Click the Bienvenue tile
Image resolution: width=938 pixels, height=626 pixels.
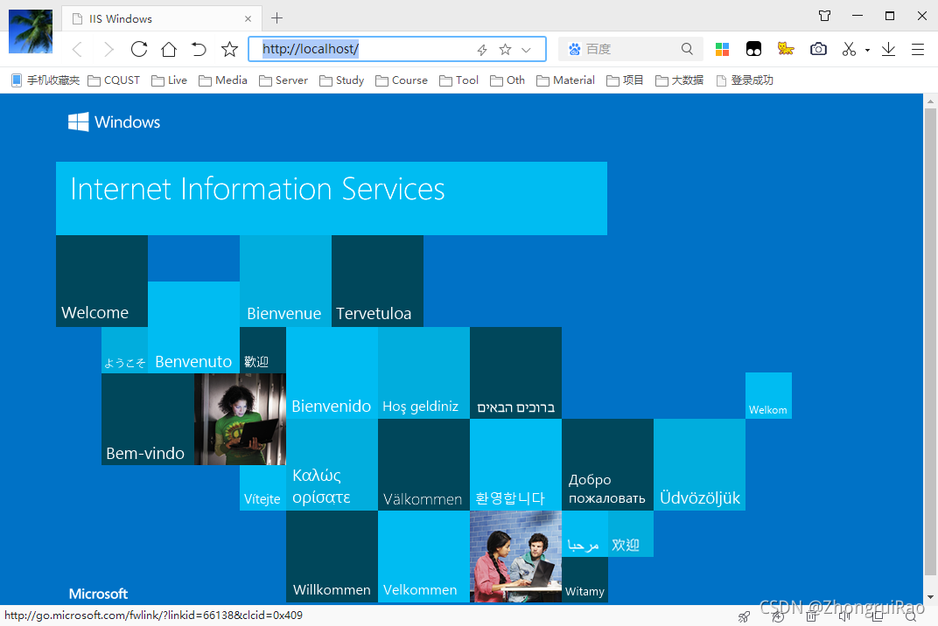pyautogui.click(x=285, y=281)
